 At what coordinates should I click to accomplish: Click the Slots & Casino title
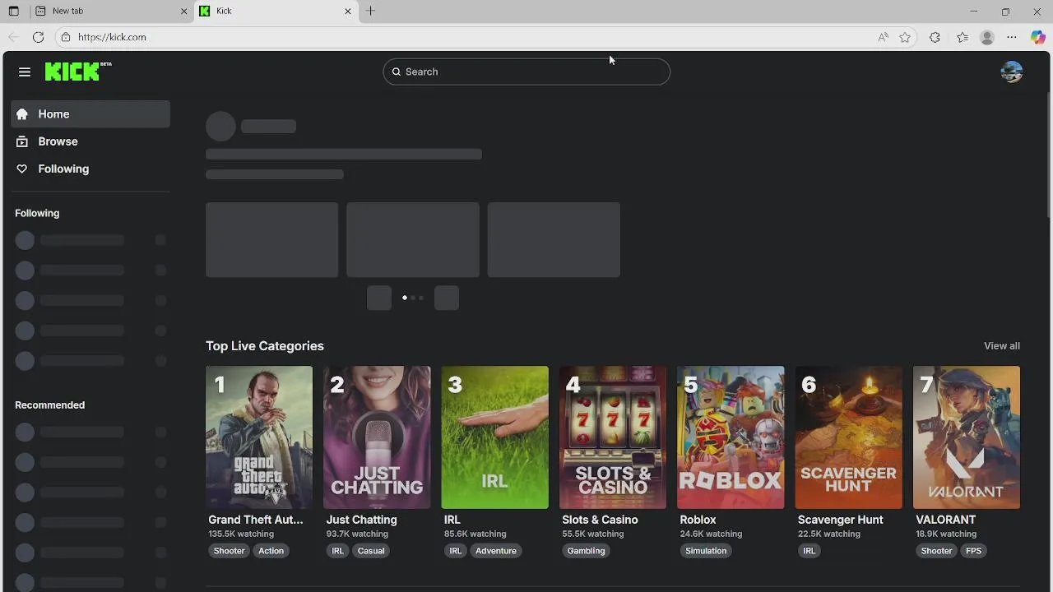click(x=600, y=520)
